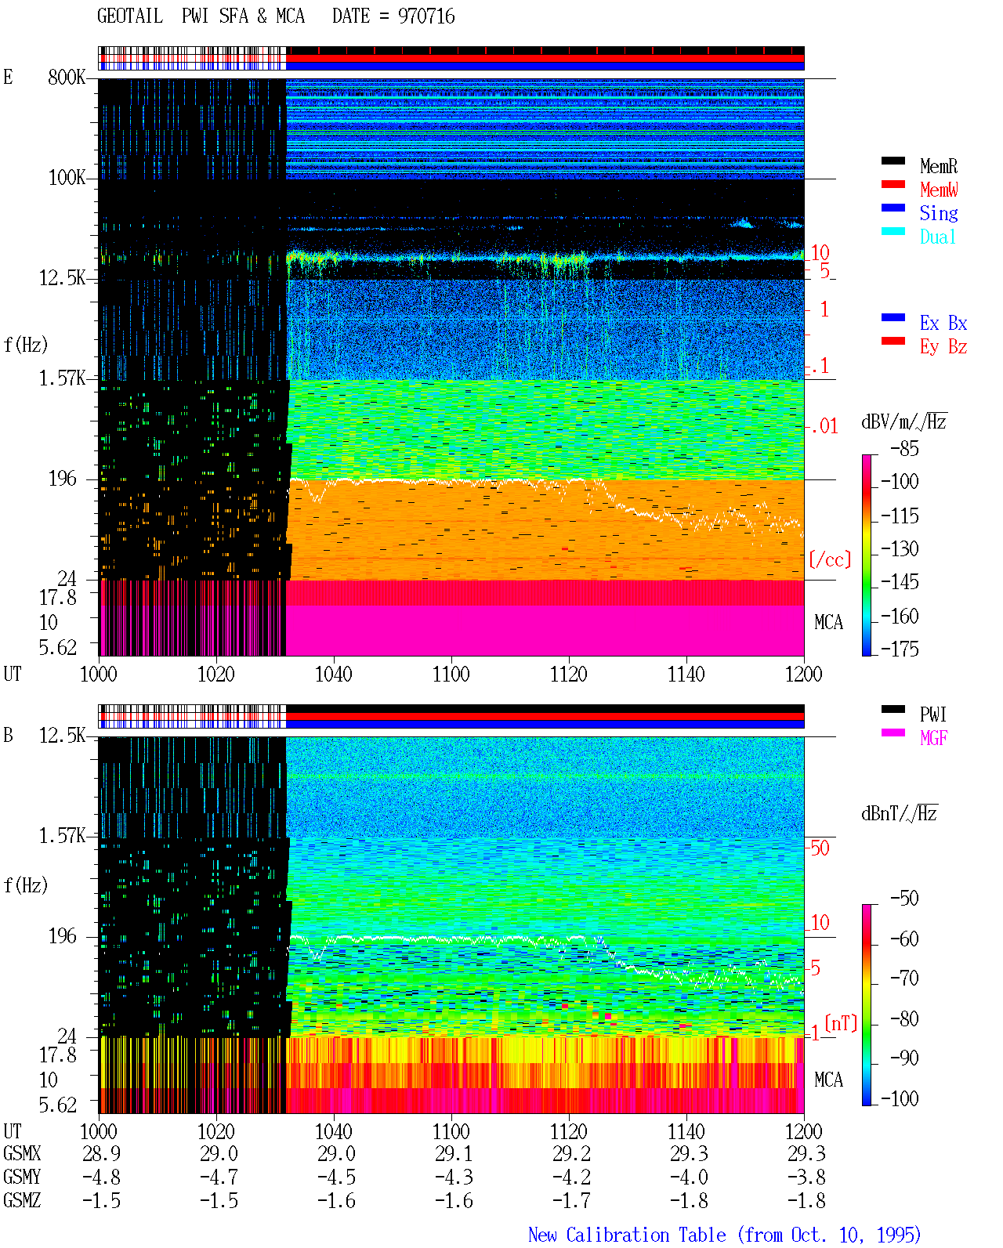
Task: Select the 100K frequency axis label
Action: coord(67,177)
